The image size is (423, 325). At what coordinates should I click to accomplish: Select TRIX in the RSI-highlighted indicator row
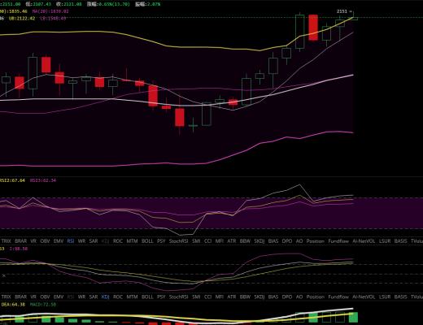pos(7,241)
